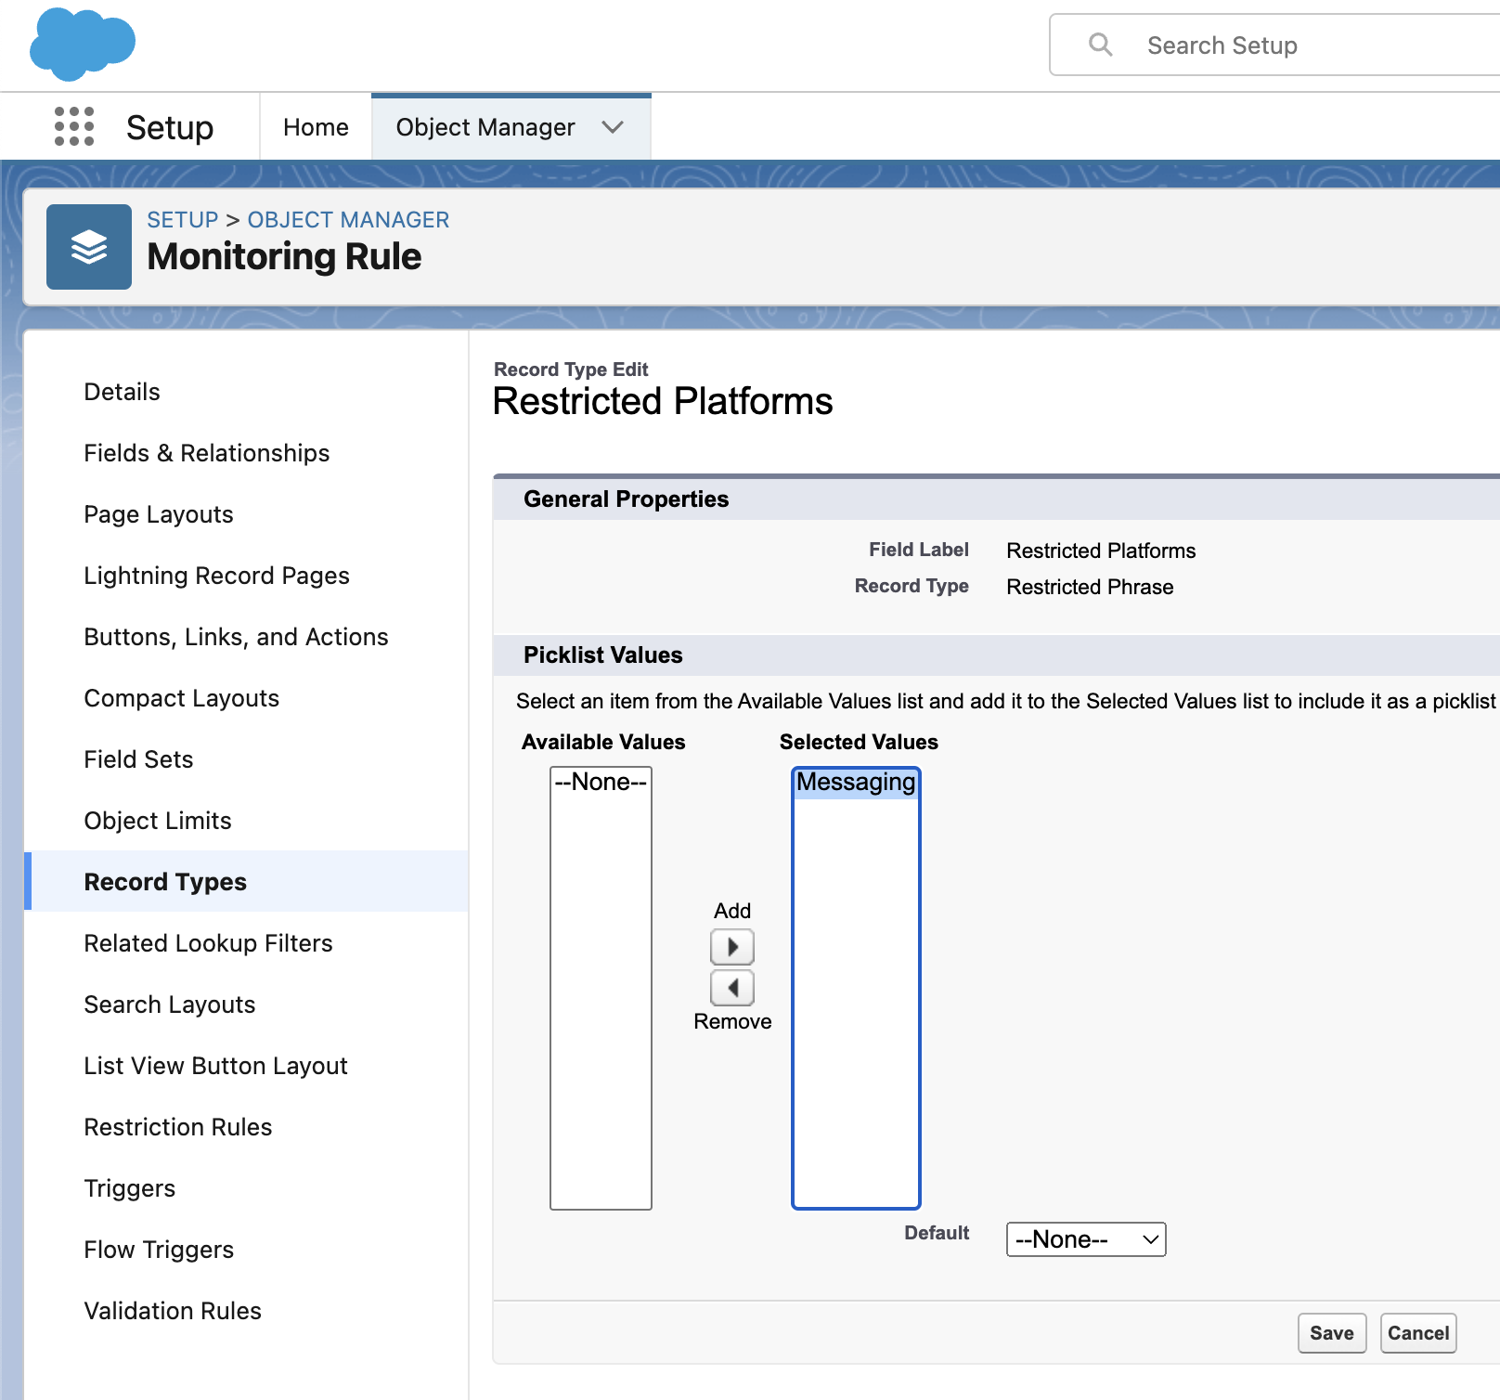Save the record type changes

pyautogui.click(x=1331, y=1333)
